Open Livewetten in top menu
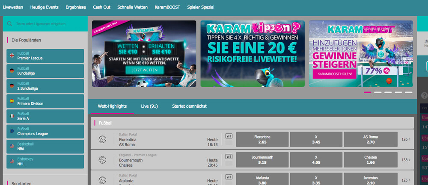This screenshot has width=428, height=185. click(13, 7)
